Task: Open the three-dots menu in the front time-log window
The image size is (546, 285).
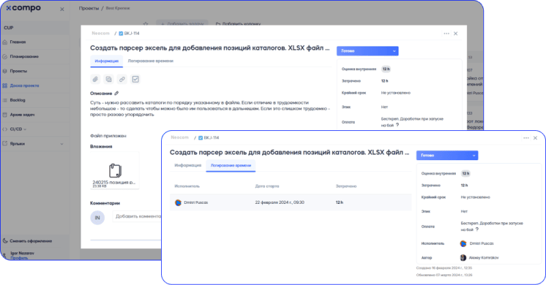Action: [x=526, y=138]
